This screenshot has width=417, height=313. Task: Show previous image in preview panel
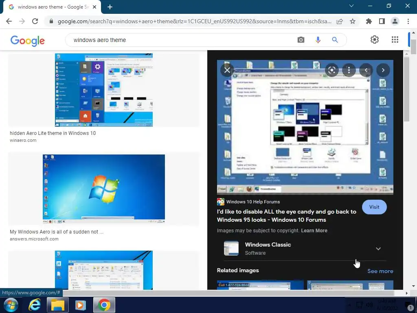point(366,70)
